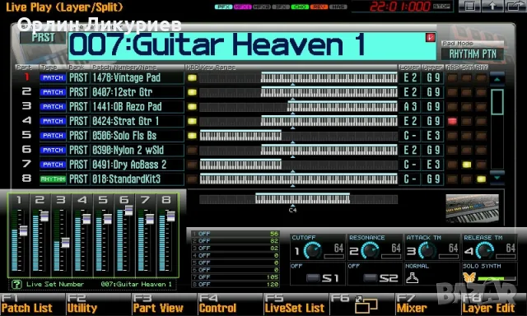Open the F5 LiveSet List tab
The height and width of the screenshot is (316, 527).
click(296, 304)
